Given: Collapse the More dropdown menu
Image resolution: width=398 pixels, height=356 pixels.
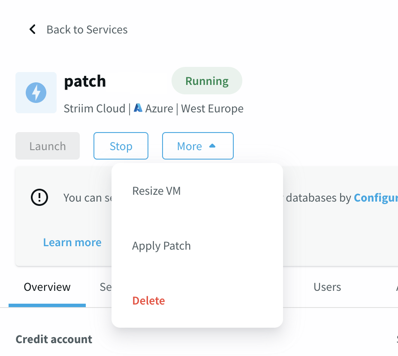Looking at the screenshot, I should (198, 146).
